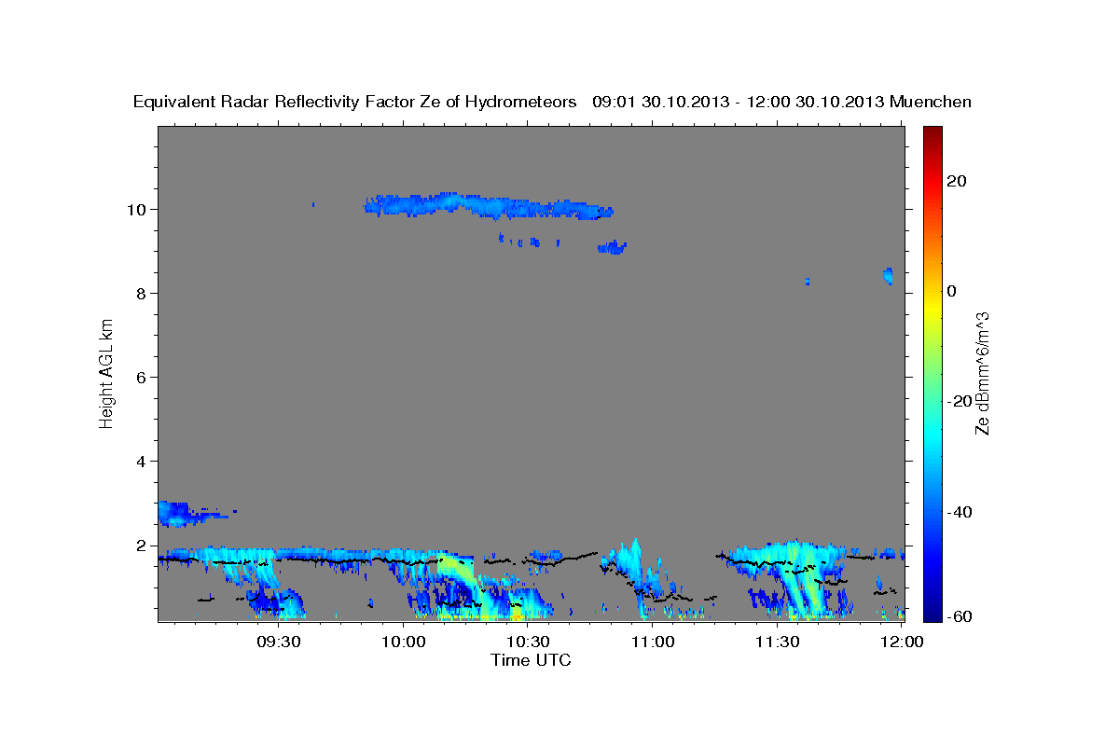Image resolution: width=1119 pixels, height=746 pixels.
Task: Click the colorbar label 0
Action: (x=952, y=291)
